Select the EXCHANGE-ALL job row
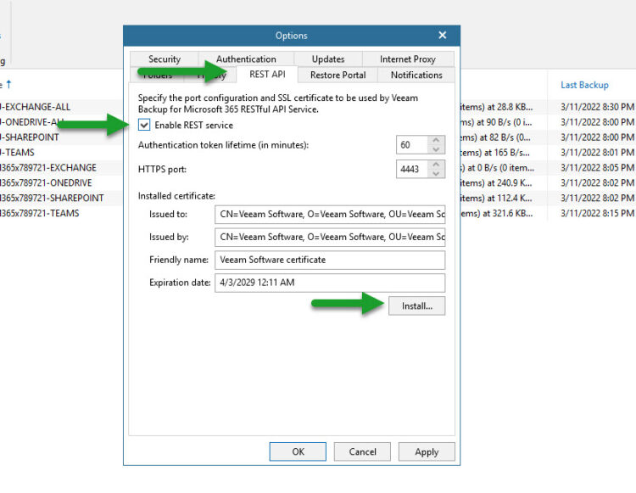 pyautogui.click(x=61, y=107)
